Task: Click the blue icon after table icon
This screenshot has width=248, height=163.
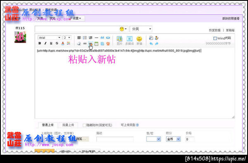Action: [103, 44]
